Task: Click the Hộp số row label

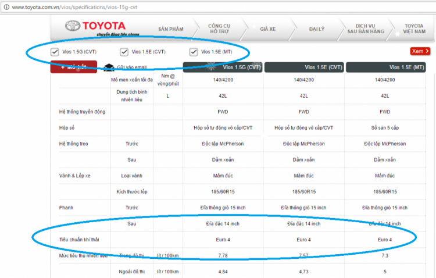Action: pos(67,128)
